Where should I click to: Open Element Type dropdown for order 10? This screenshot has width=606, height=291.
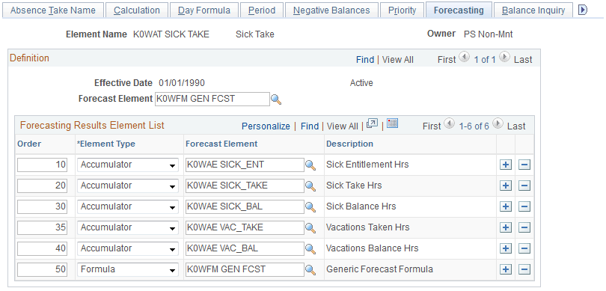(128, 165)
